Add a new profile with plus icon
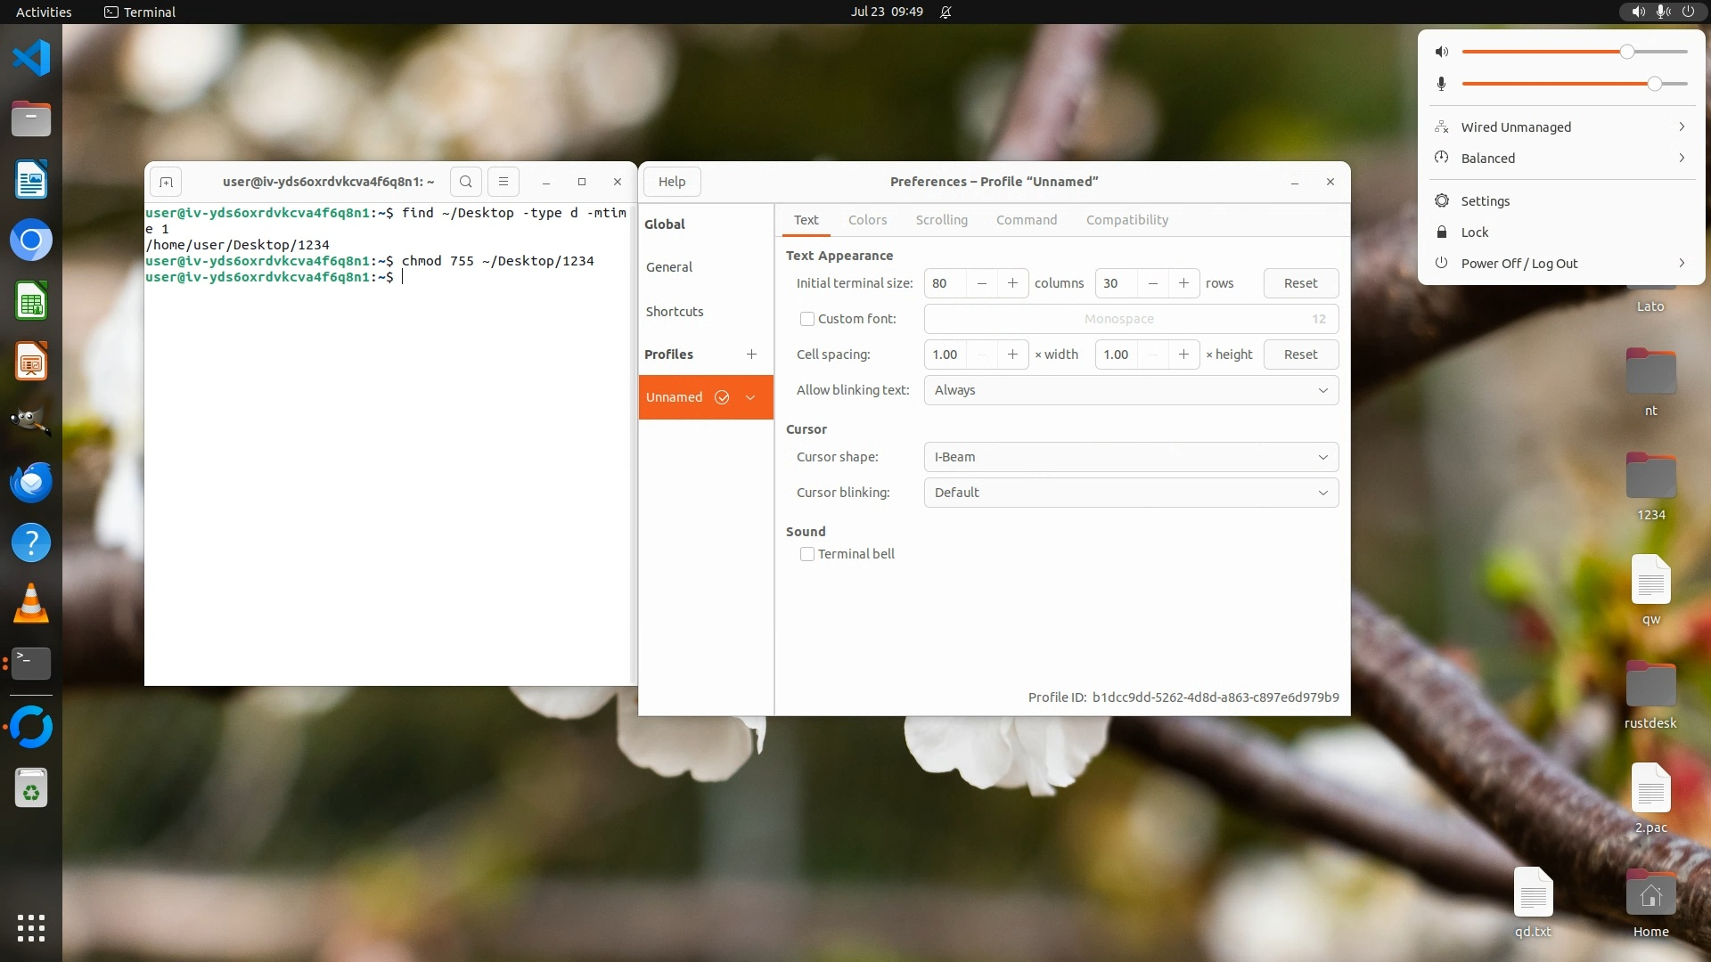1711x962 pixels. coord(751,355)
